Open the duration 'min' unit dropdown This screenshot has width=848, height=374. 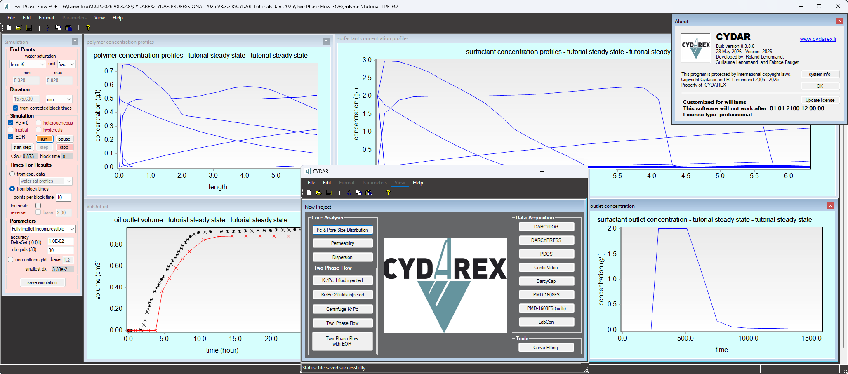coord(59,99)
